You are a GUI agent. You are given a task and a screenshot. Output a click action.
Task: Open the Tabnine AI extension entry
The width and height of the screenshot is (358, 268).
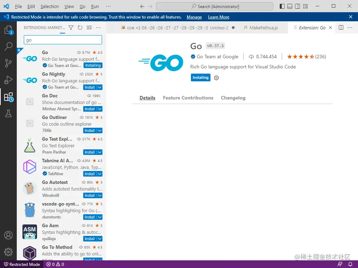(62, 167)
